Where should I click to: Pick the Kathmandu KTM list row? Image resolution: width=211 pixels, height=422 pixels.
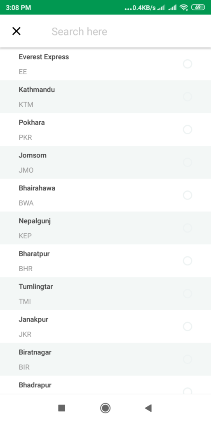pos(105,97)
